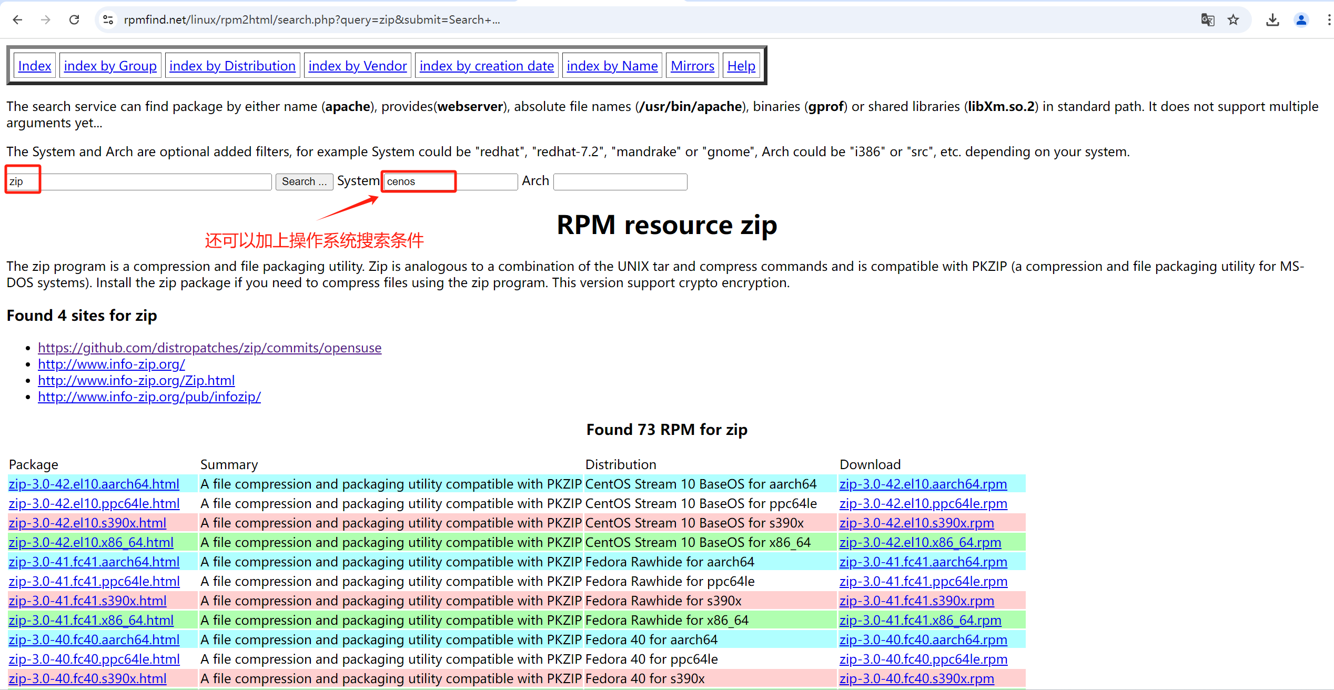The height and width of the screenshot is (690, 1334).
Task: Bookmark this page with the star
Action: 1233,20
